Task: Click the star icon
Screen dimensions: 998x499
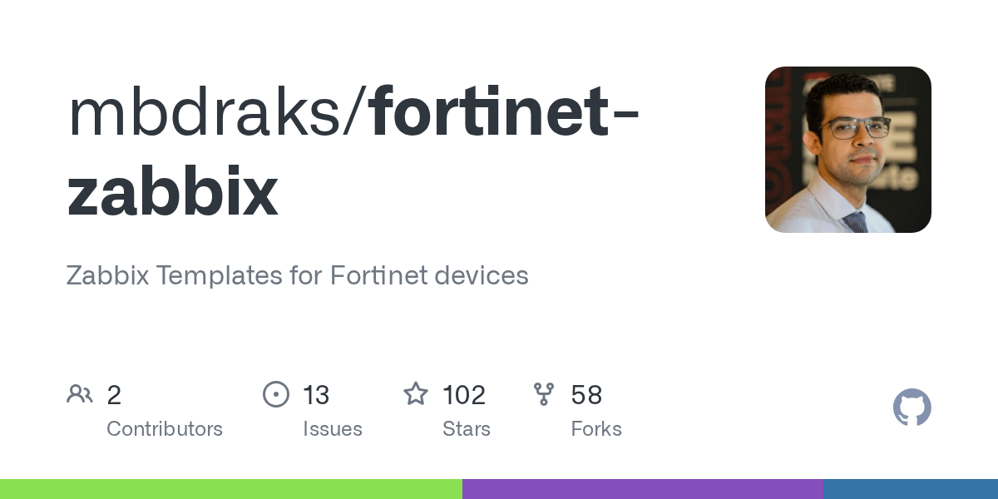Action: tap(416, 394)
